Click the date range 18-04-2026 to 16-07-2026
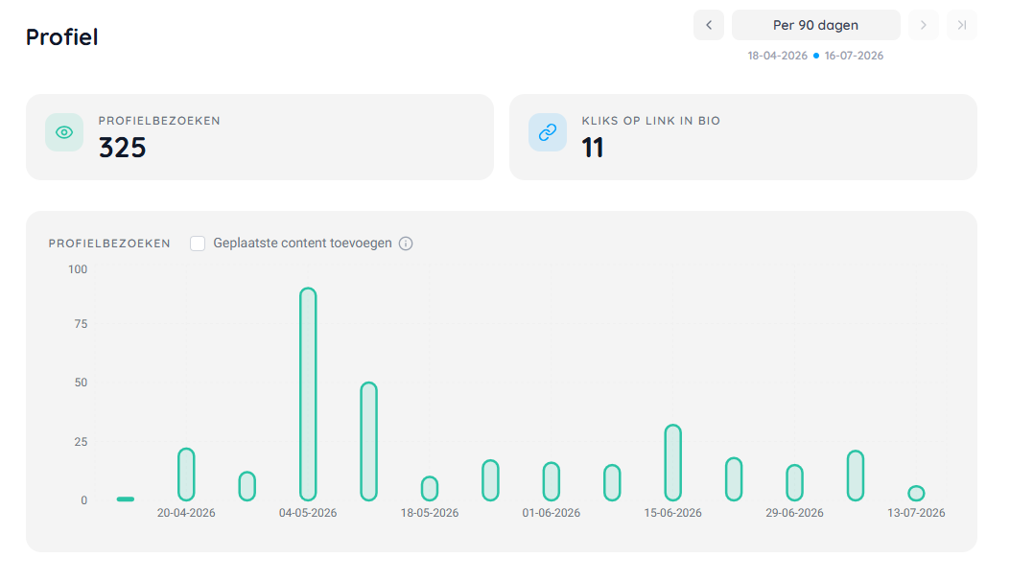The image size is (1010, 580). [815, 56]
